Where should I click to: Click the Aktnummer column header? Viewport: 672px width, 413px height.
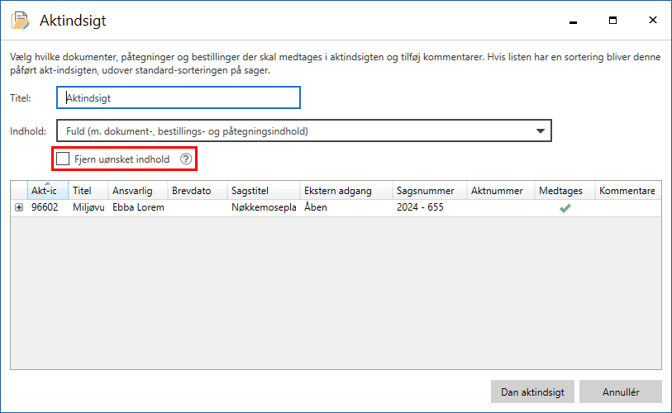[498, 191]
